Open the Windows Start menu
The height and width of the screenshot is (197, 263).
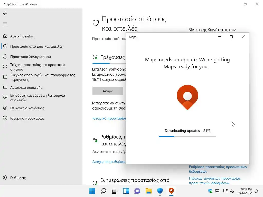point(92,191)
